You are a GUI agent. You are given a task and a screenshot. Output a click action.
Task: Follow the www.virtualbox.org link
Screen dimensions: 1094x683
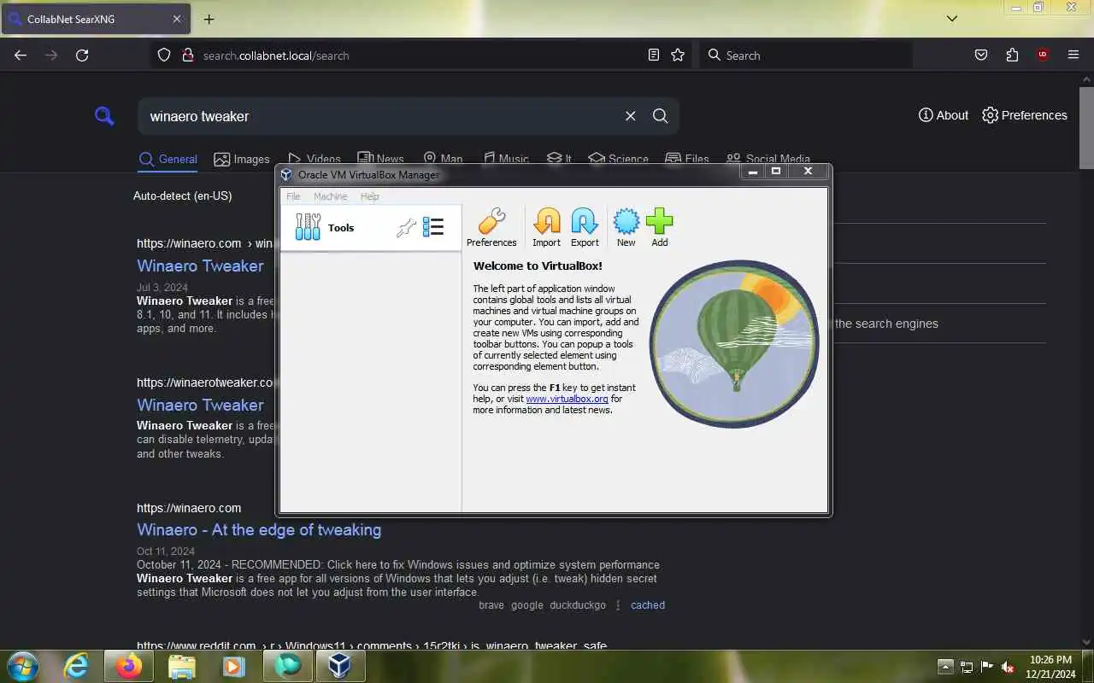(x=567, y=399)
